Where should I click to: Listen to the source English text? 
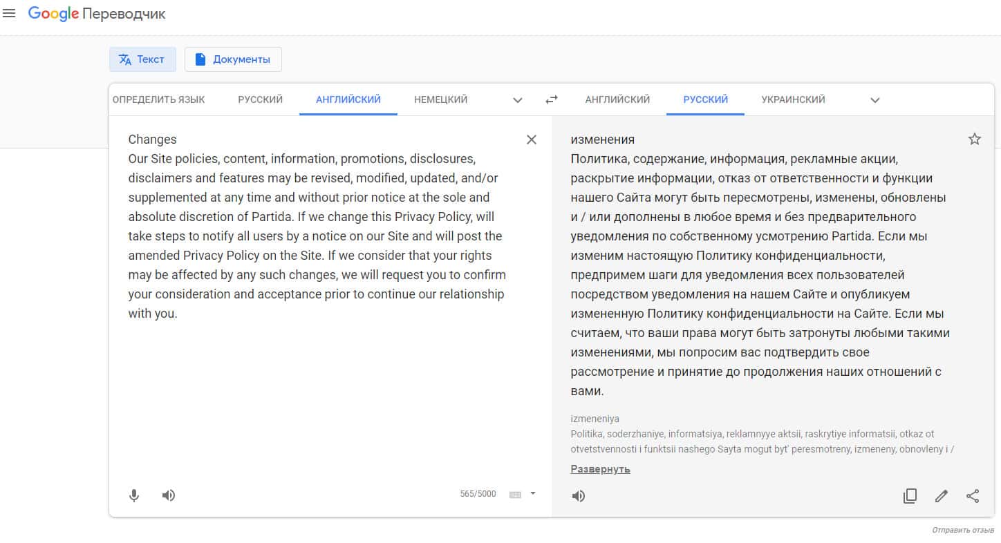point(169,495)
